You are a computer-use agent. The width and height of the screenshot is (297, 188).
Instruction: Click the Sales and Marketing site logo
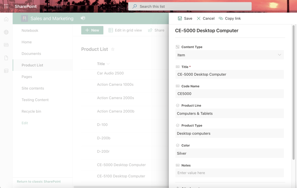25,18
